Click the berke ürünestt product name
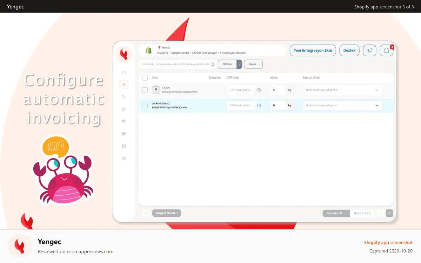421x263 pixels. point(161,103)
